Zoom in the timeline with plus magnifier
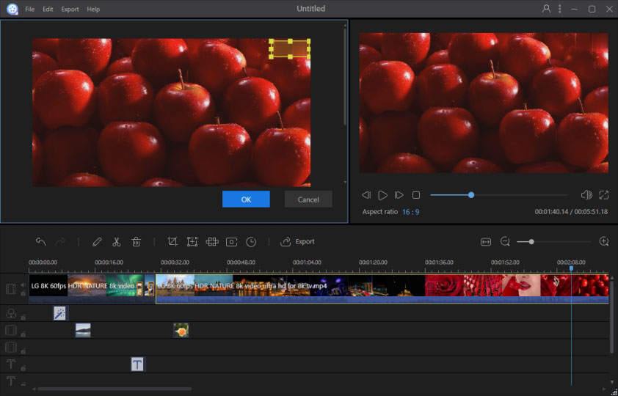The image size is (618, 396). coord(604,241)
